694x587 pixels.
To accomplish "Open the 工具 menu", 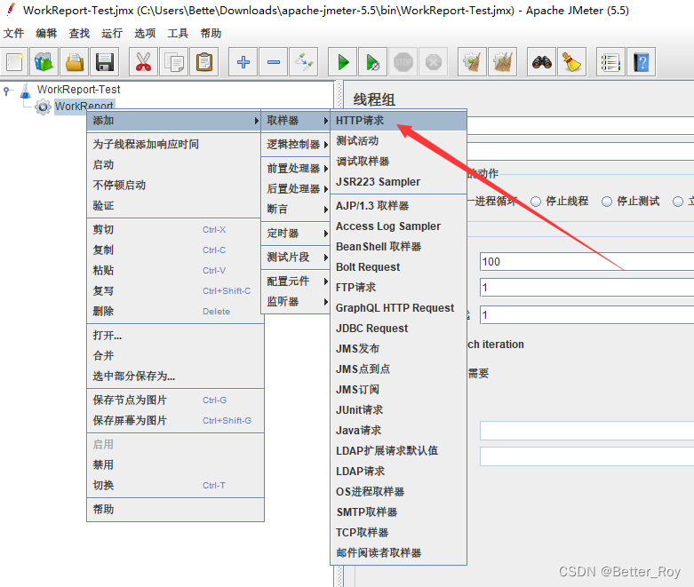I will click(178, 33).
